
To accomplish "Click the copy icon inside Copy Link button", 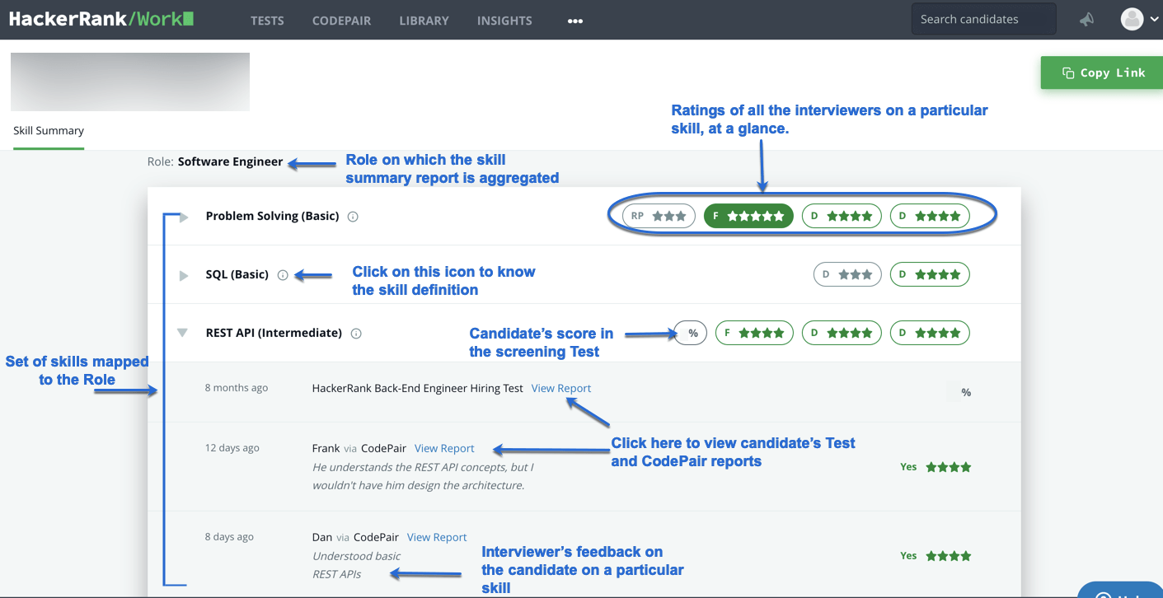I will point(1068,72).
